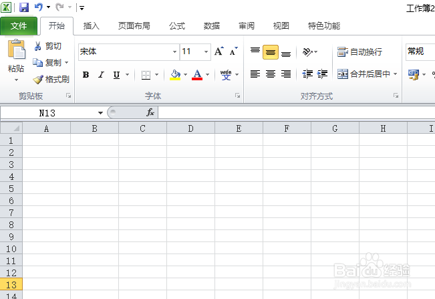Click the Paste clipboard icon

[x=16, y=49]
